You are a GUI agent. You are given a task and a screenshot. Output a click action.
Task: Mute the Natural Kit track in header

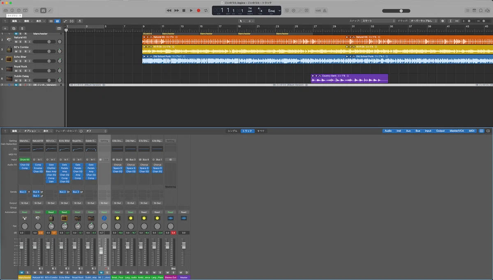tap(16, 42)
